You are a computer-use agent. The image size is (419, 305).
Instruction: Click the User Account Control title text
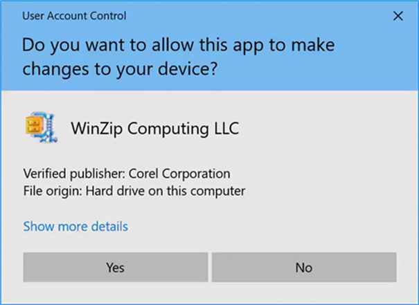(x=74, y=16)
